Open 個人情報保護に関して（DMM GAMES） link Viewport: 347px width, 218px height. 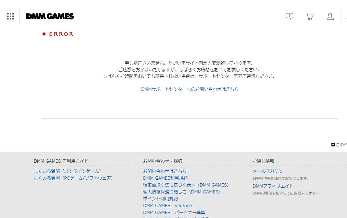[x=181, y=192]
